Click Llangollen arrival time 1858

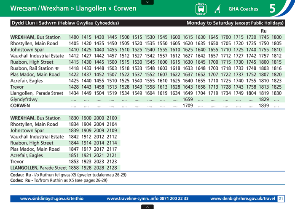pos(74,168)
